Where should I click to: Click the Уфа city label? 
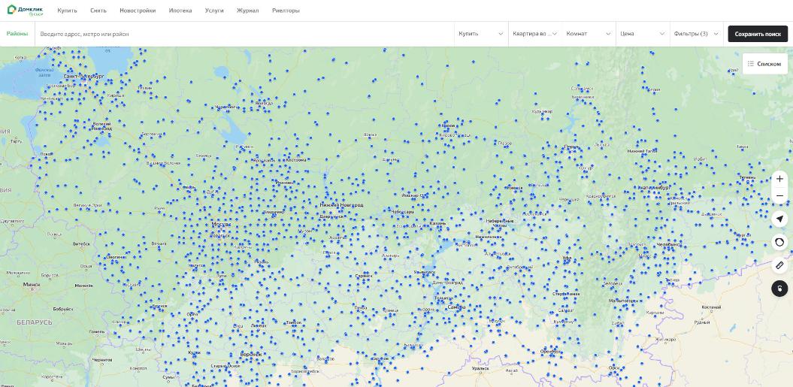(x=567, y=258)
